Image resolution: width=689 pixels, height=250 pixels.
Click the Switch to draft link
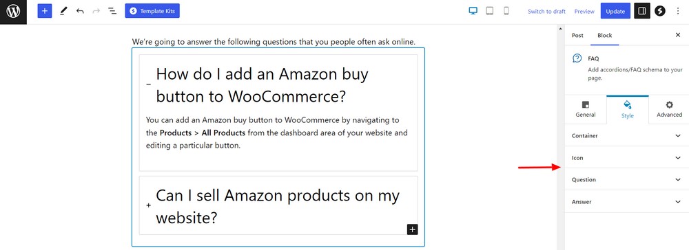click(x=546, y=12)
